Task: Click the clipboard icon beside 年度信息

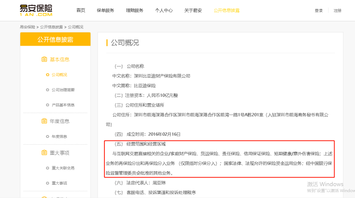Action: [x=44, y=121]
